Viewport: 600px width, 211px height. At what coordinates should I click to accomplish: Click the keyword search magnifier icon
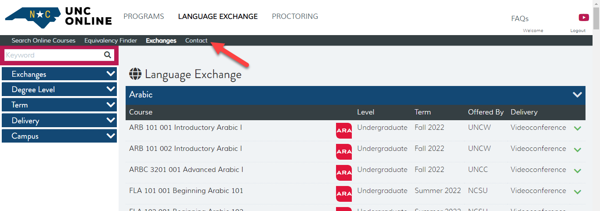pyautogui.click(x=108, y=55)
